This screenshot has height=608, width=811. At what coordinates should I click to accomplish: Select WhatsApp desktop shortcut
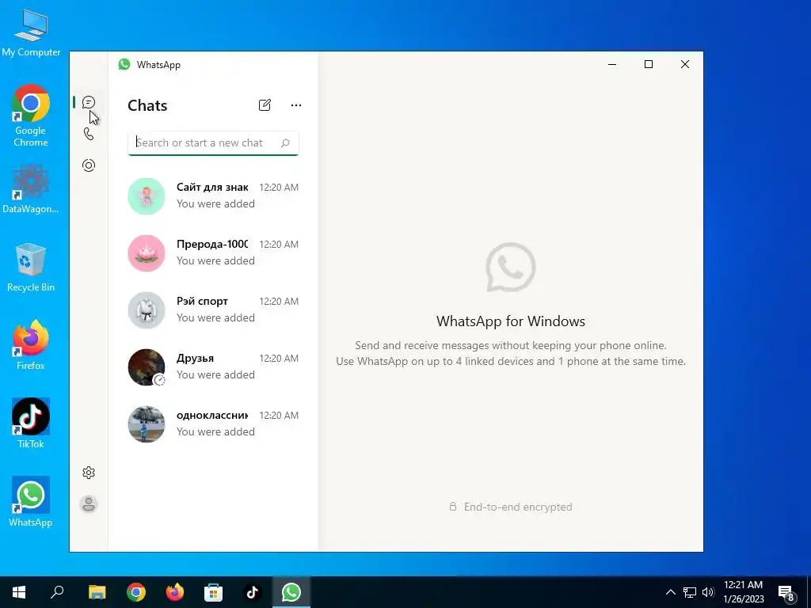click(x=31, y=501)
